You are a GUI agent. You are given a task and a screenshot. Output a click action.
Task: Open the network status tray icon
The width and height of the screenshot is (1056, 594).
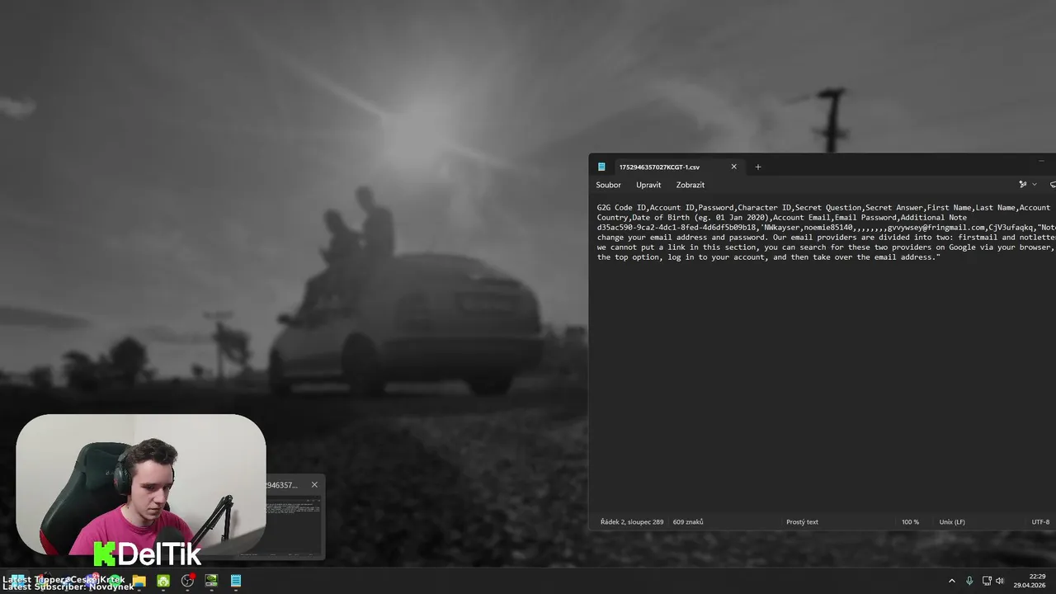click(987, 581)
